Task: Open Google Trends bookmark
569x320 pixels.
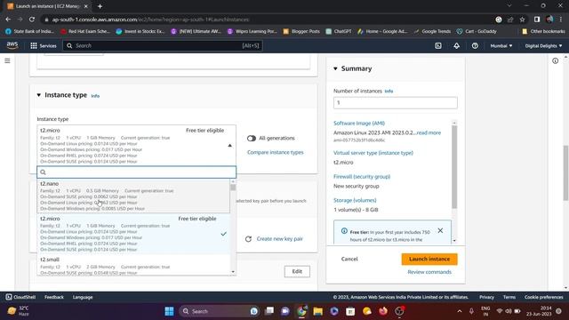Action: click(x=432, y=31)
